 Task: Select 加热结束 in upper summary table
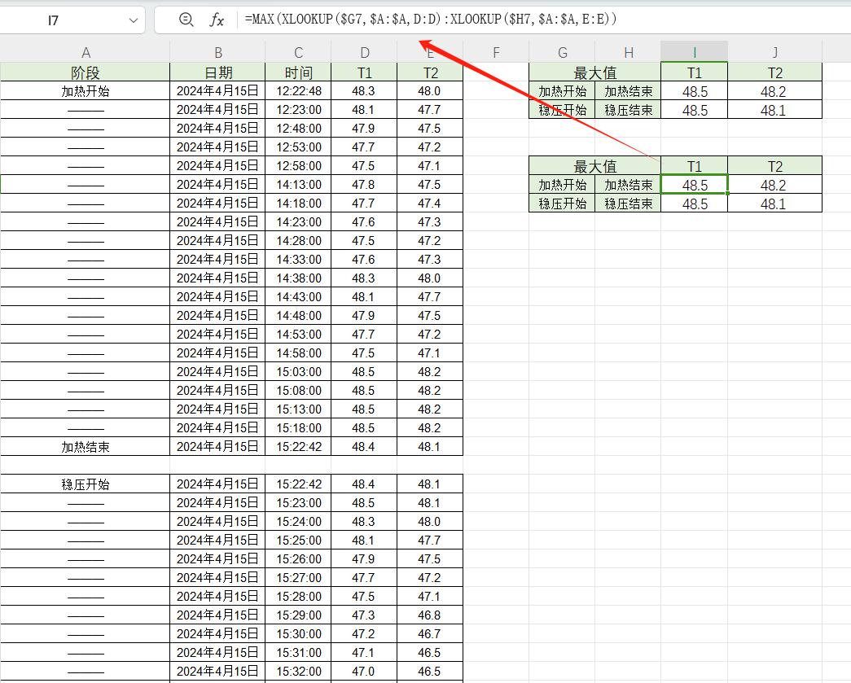[629, 91]
